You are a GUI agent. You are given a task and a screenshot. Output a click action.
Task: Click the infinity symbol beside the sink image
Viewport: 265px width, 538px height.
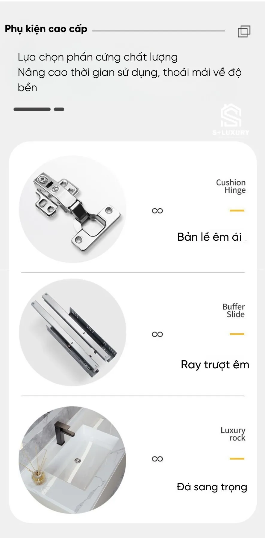[x=157, y=459]
